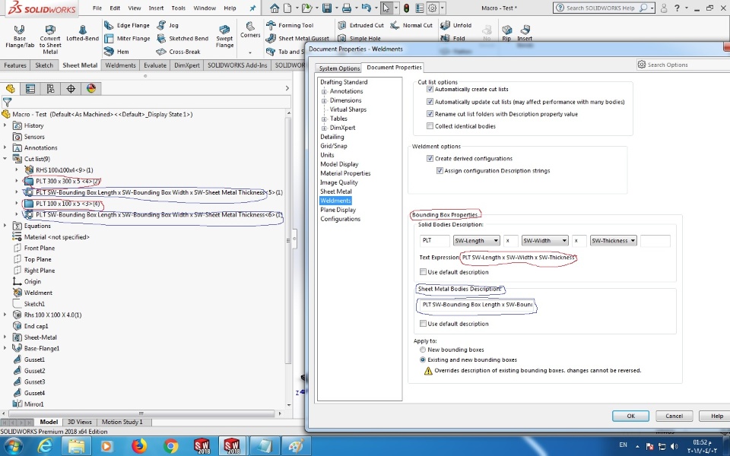The height and width of the screenshot is (456, 730).
Task: Open the ConfigurationManager tab
Action: tap(50, 88)
